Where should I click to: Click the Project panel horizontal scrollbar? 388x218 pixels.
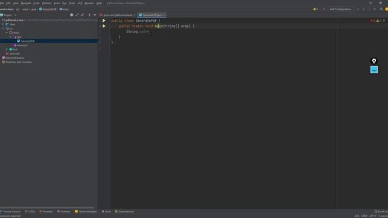[x=47, y=208]
